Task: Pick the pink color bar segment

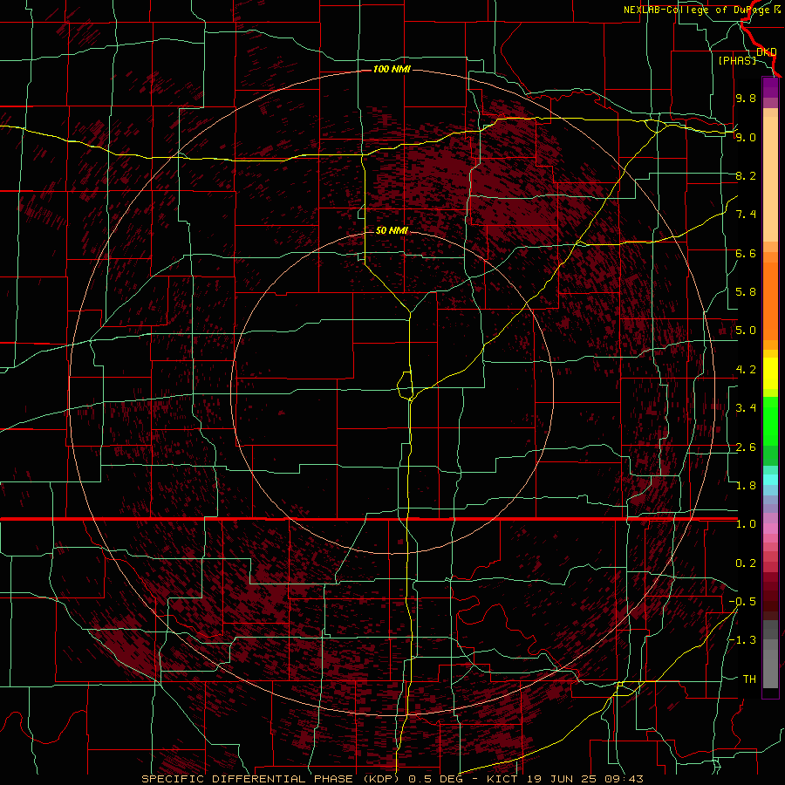Action: click(x=770, y=529)
